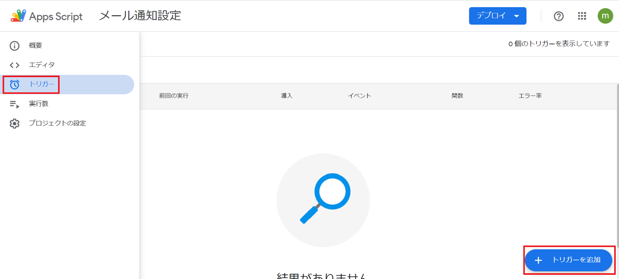Screen dimensions: 619x279
Task: Select the 実行数 sidebar item
Action: 39,104
